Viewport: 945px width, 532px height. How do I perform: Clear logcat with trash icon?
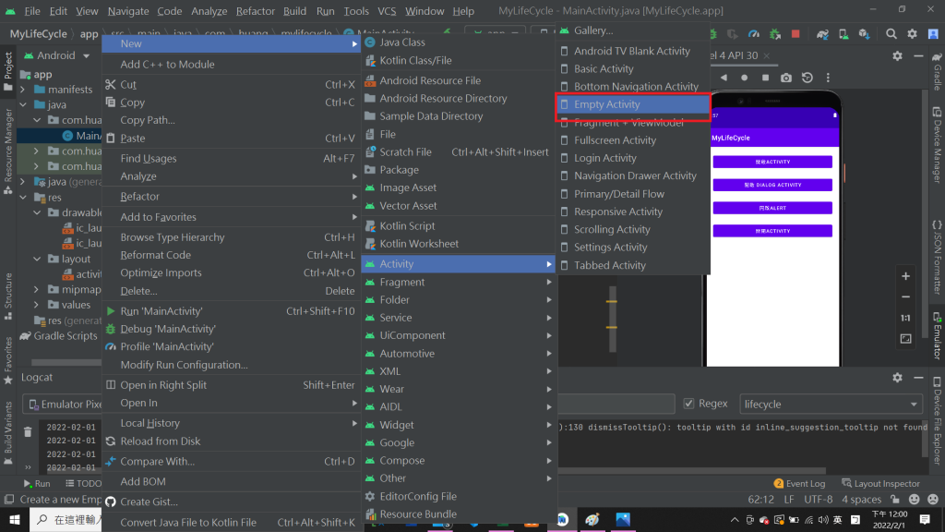[28, 432]
